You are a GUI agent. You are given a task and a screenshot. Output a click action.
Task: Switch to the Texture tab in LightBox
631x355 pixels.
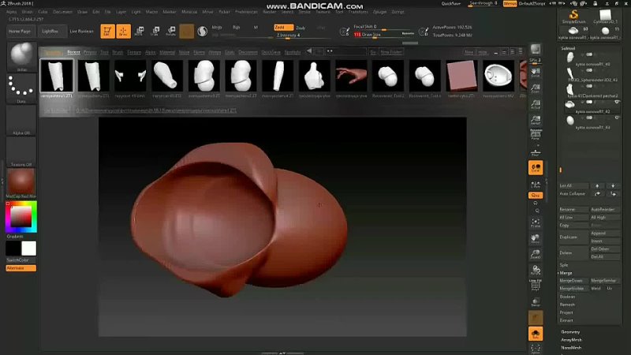coord(134,52)
